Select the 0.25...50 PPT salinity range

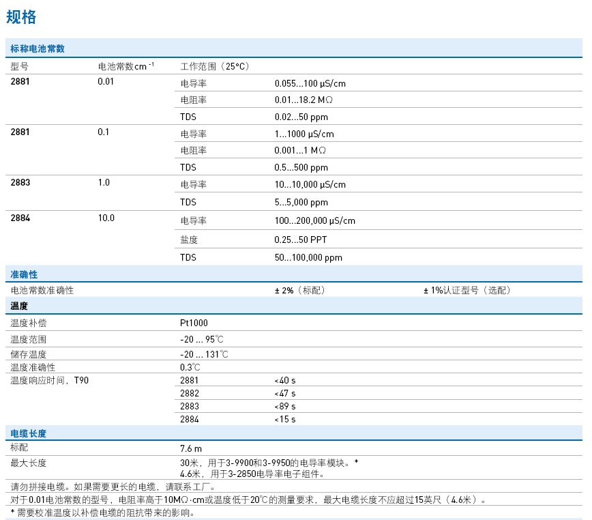coord(301,240)
